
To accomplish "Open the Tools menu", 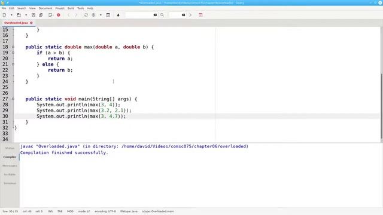I will coord(81,8).
